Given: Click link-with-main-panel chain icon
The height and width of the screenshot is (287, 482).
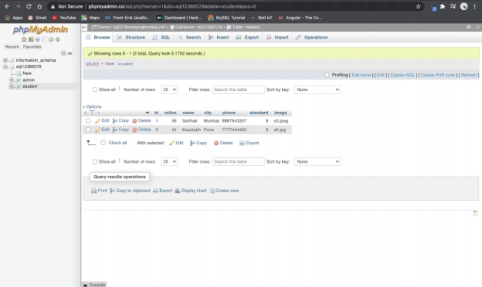Looking at the screenshot, I should click(70, 53).
